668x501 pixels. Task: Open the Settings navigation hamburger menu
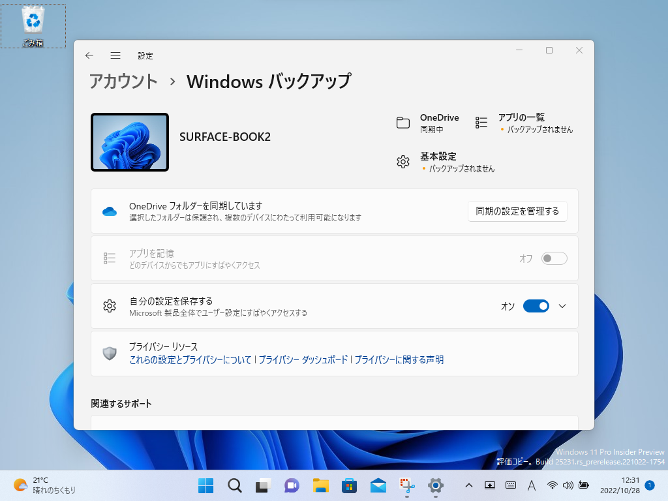pos(115,55)
